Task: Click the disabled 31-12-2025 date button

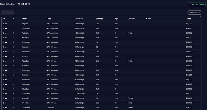Action: 7,12
